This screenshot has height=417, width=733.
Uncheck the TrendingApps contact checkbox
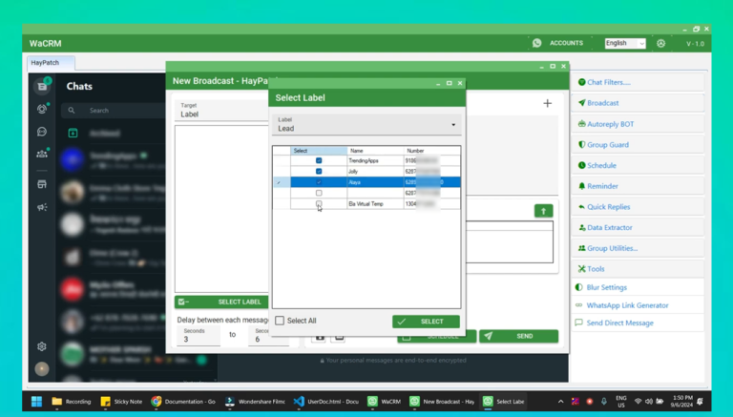point(319,161)
